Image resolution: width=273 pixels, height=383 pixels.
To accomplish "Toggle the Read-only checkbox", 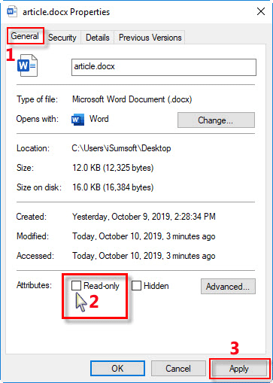I will (x=76, y=286).
